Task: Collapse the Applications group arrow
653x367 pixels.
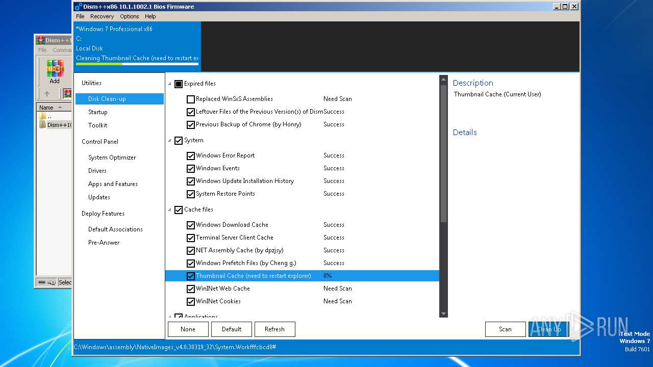Action: coord(170,317)
